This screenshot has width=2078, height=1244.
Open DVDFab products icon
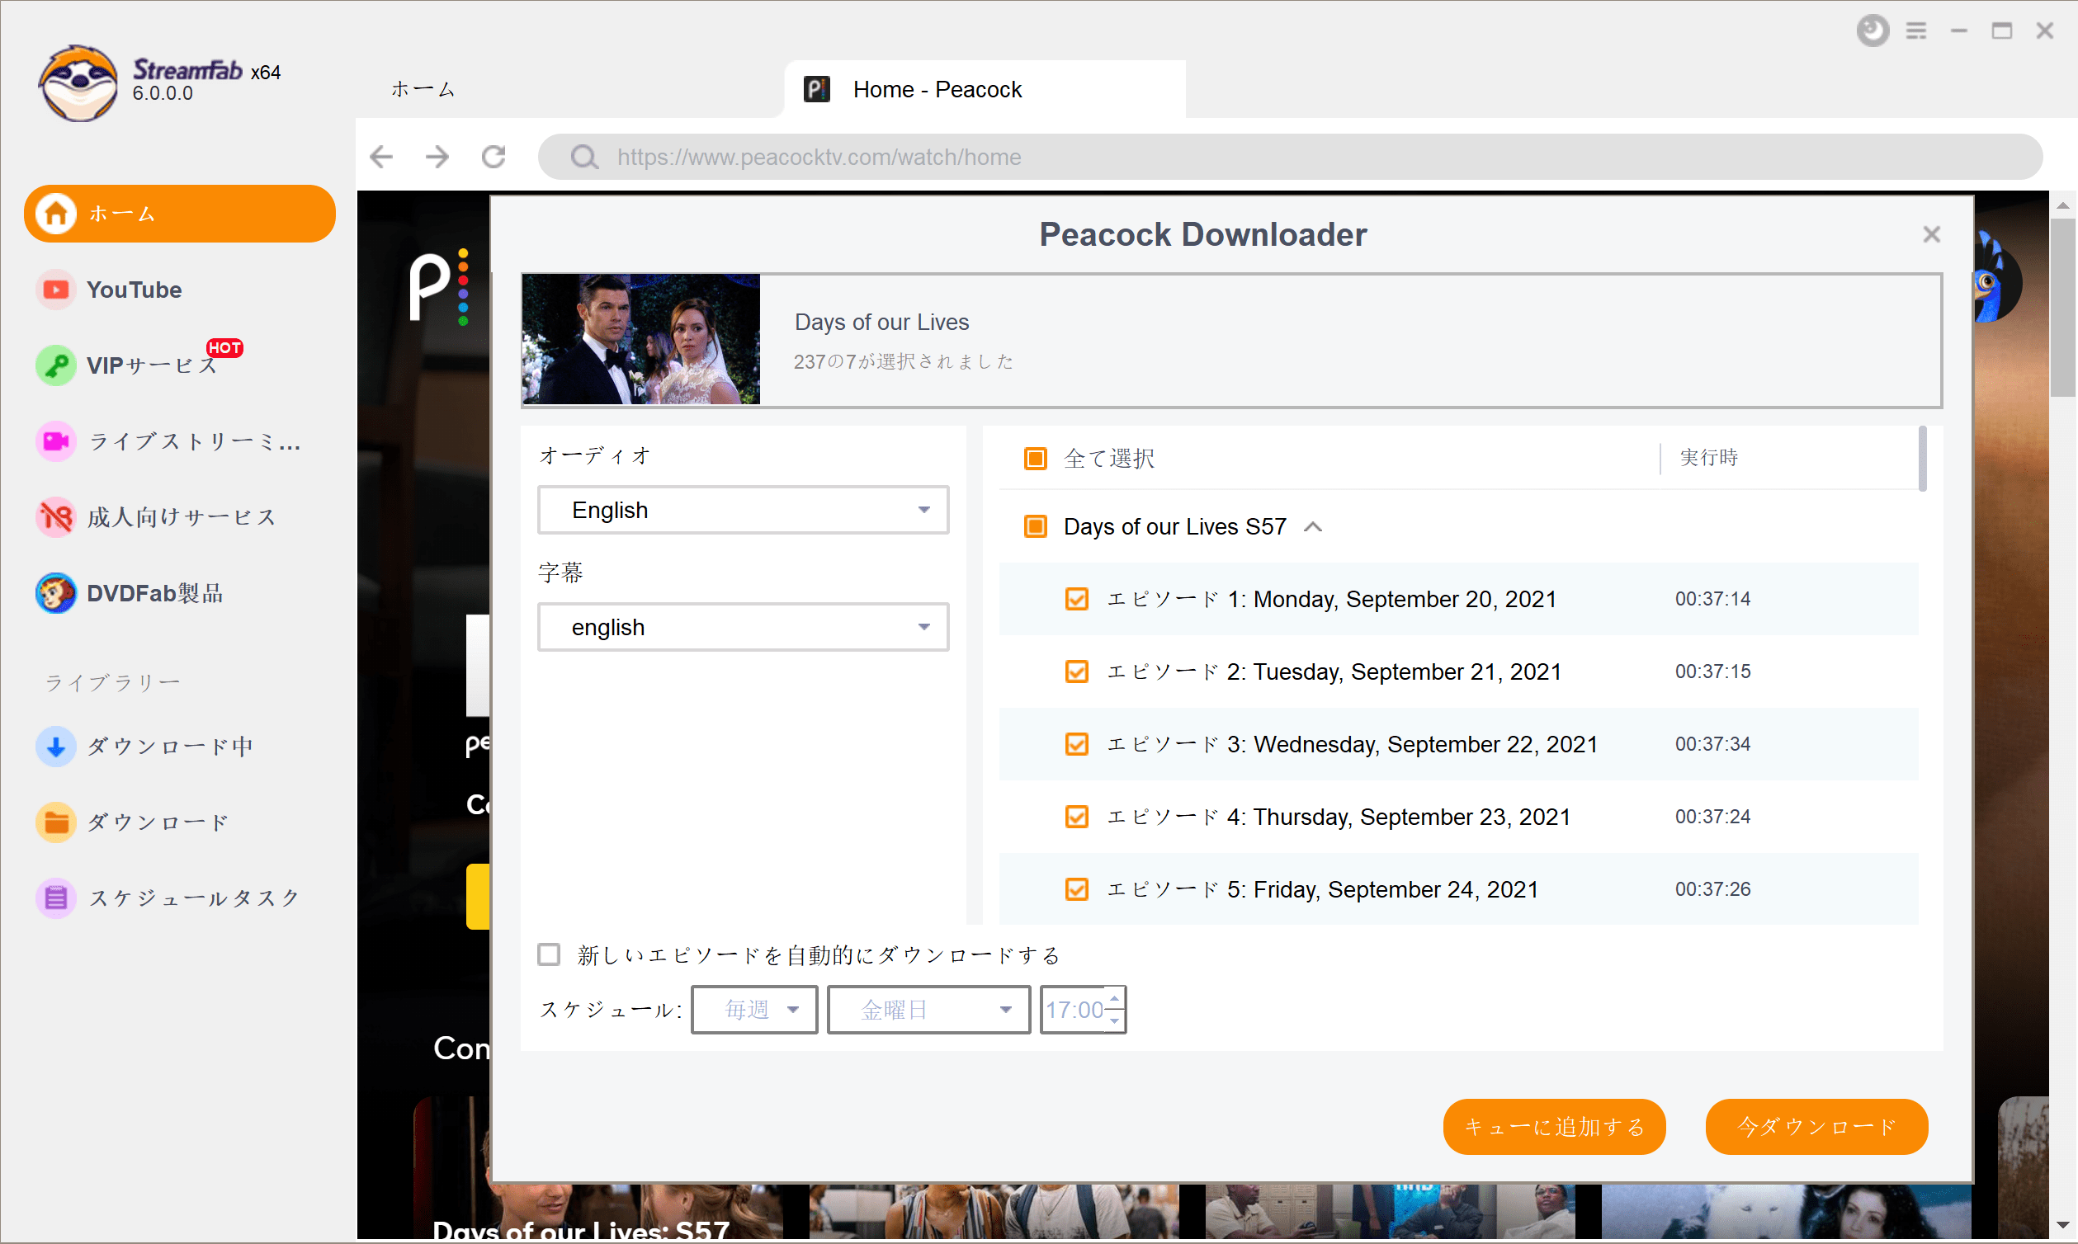pyautogui.click(x=55, y=593)
